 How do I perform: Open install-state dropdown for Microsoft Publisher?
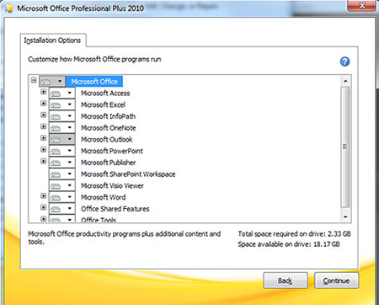62,163
